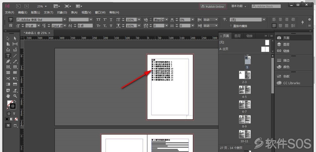Select the Pencil tool
The height and width of the screenshot is (152, 316).
15,61
